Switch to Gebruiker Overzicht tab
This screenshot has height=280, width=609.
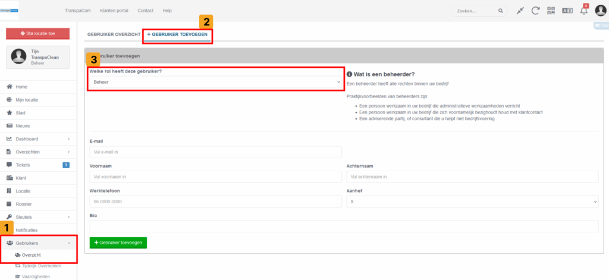[114, 35]
